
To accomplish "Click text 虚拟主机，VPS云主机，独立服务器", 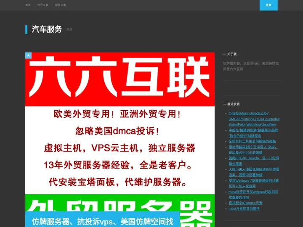I will 120,148.
